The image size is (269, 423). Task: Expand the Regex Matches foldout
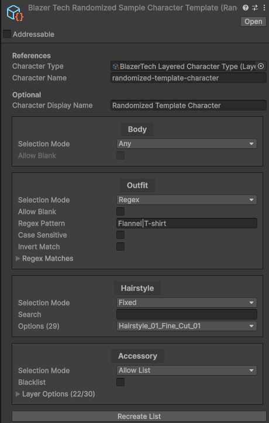[18, 258]
